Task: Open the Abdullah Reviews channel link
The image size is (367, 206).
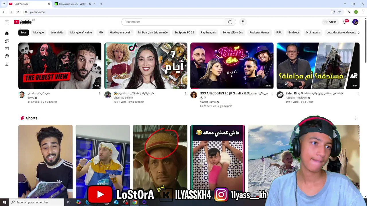Action: point(296,98)
